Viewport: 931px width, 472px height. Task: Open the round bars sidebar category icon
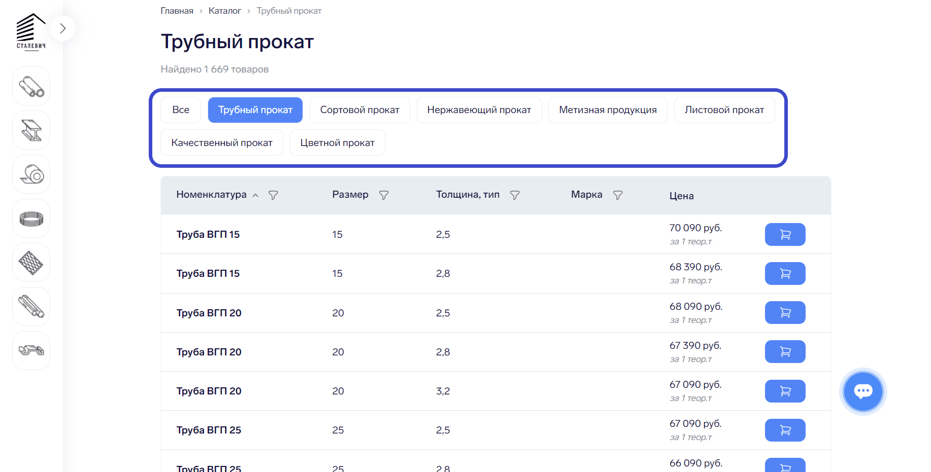tap(31, 307)
